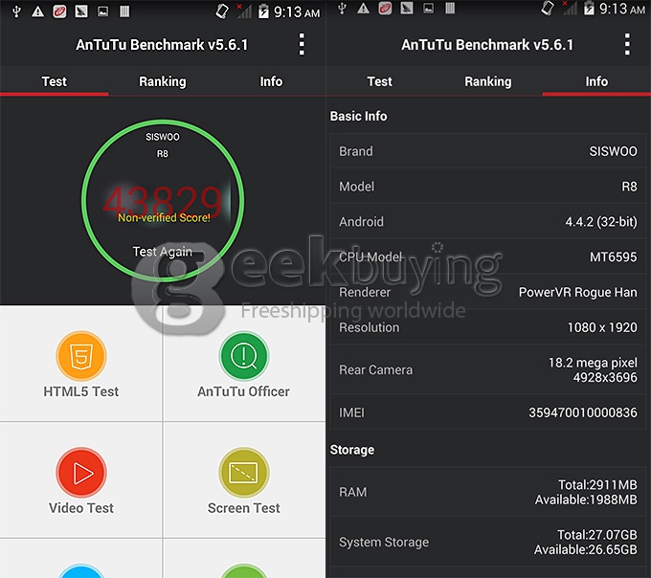
Task: Tap rotation icon in right status bar
Action: tap(548, 9)
